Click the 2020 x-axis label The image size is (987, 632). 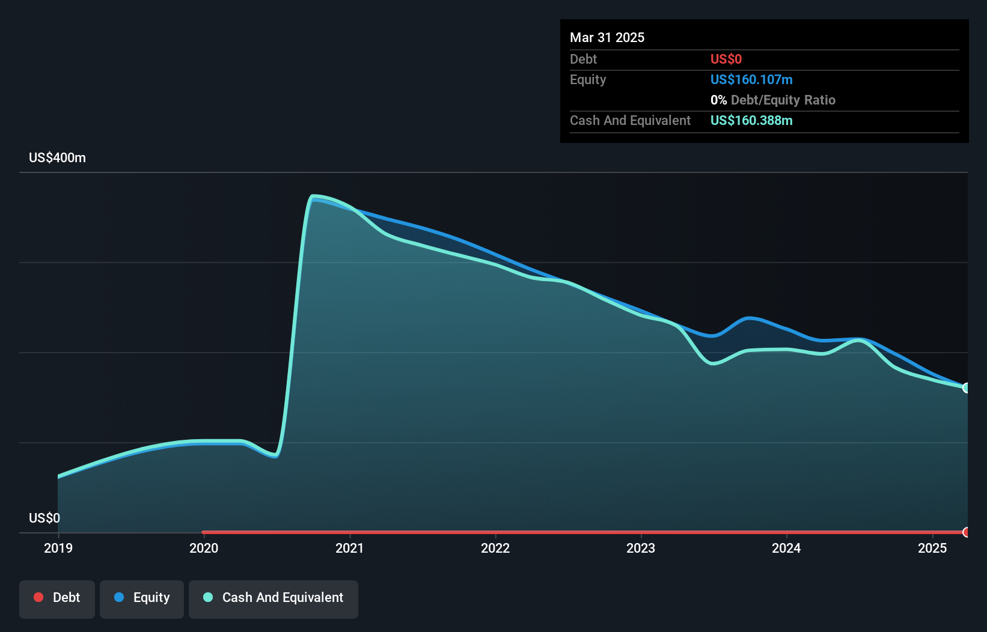pyautogui.click(x=204, y=548)
